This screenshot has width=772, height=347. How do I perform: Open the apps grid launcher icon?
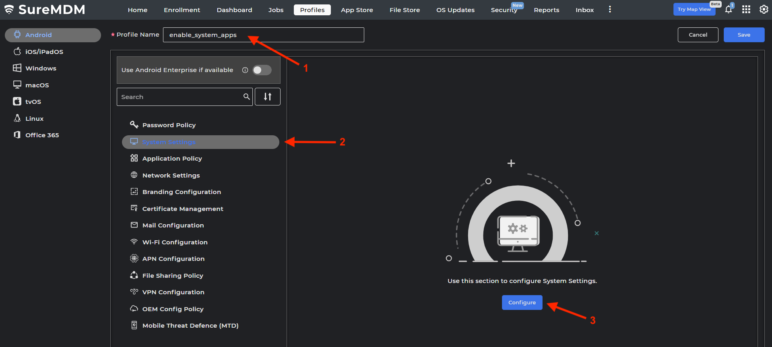point(746,10)
